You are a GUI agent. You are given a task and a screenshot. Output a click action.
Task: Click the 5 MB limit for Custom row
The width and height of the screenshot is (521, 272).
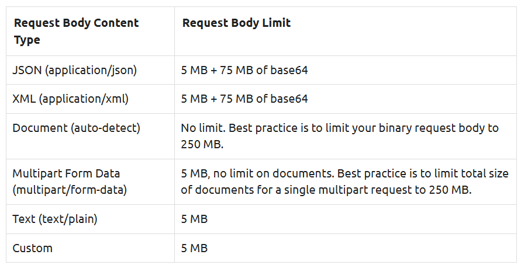194,249
